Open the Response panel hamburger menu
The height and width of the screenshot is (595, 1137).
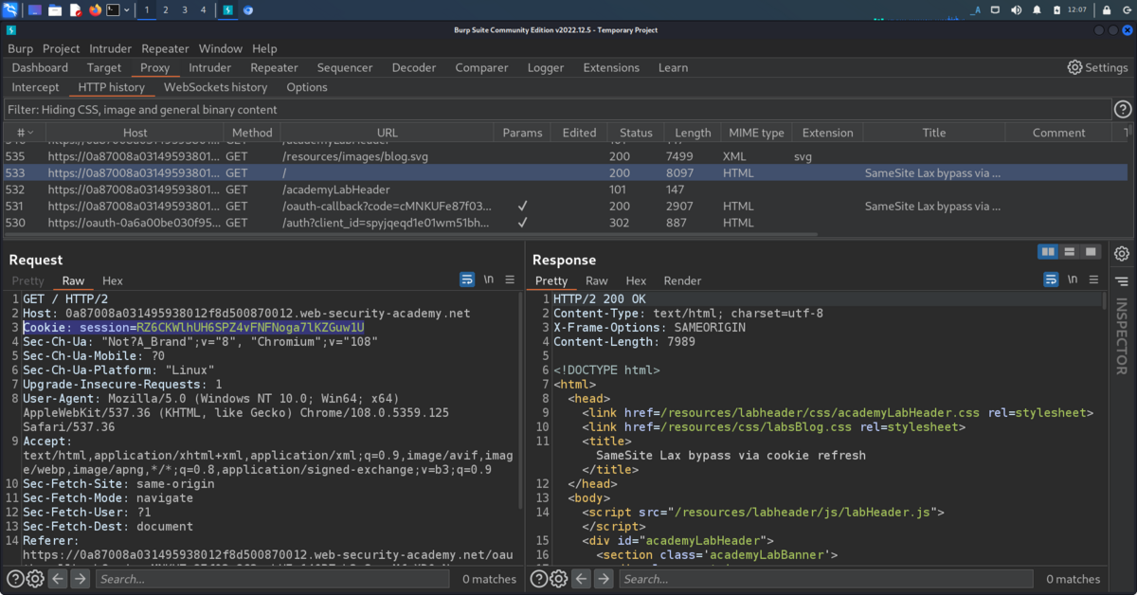point(1093,279)
